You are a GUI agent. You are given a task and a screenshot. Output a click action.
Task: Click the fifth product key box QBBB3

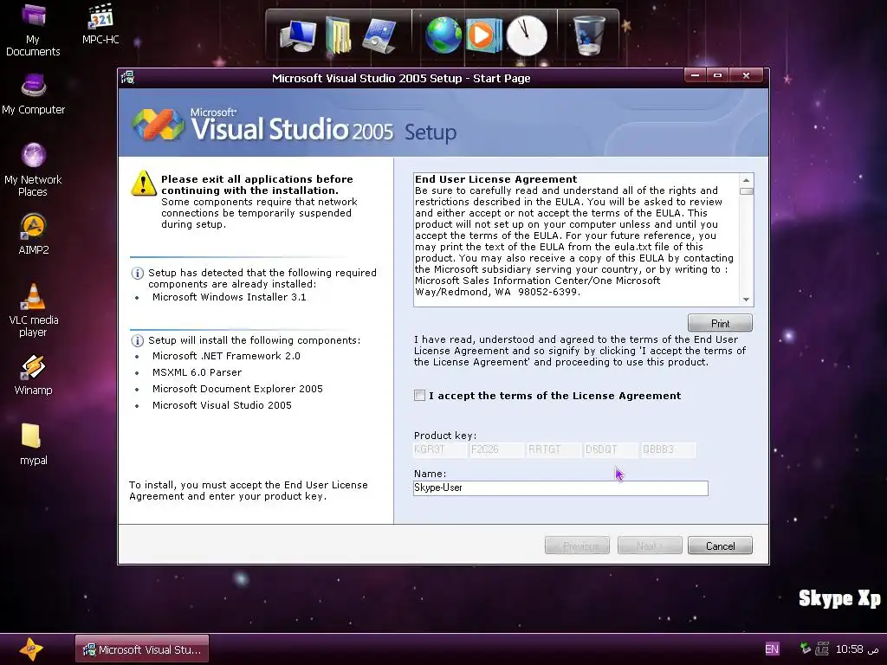pos(669,449)
